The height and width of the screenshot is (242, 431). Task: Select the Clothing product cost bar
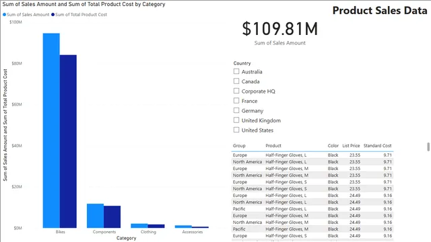tap(156, 226)
